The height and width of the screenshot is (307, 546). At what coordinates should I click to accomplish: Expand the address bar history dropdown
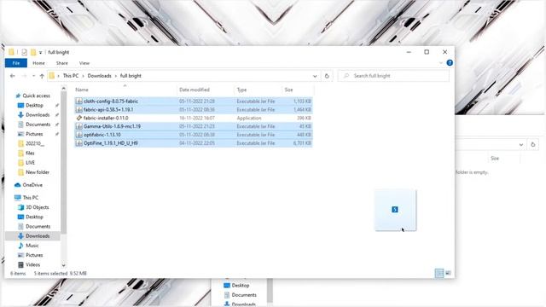(315, 76)
